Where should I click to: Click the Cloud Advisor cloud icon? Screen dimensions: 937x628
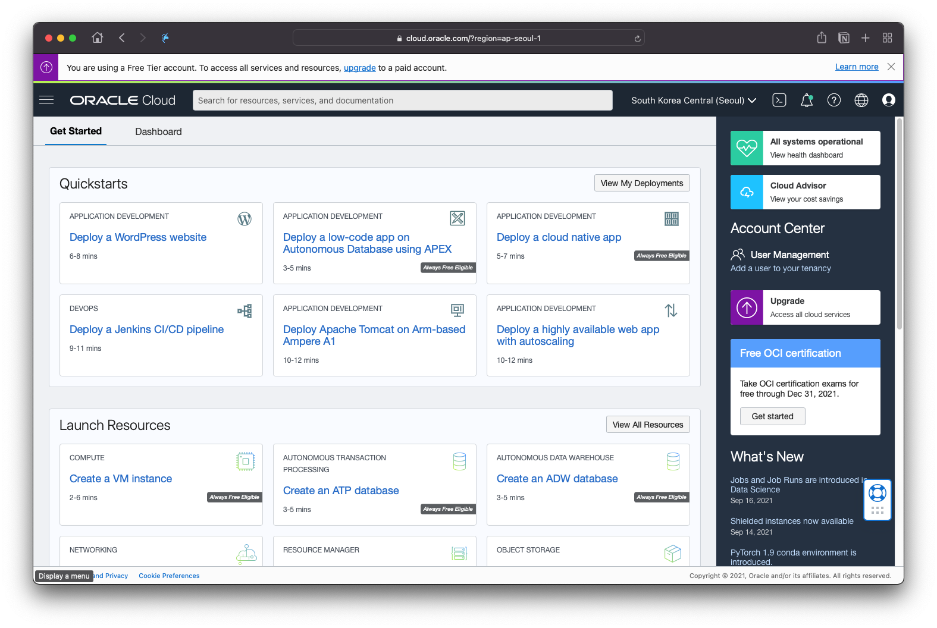click(747, 192)
